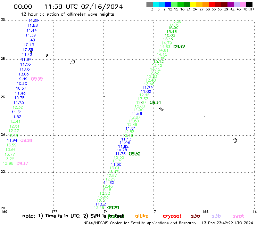Click the island outline near longitude -176
The image size is (257, 226).
pos(73,62)
